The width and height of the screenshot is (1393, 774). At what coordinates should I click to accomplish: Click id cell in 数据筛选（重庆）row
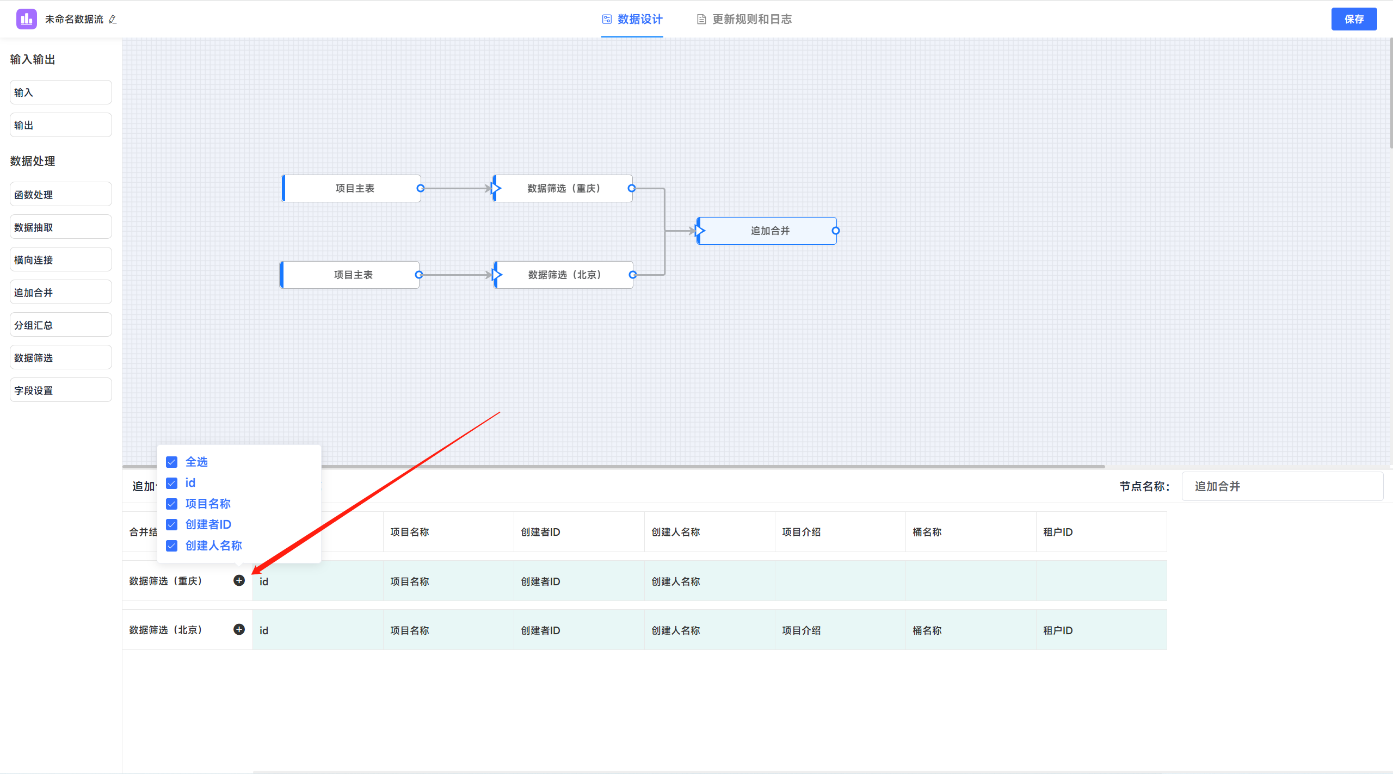click(318, 581)
